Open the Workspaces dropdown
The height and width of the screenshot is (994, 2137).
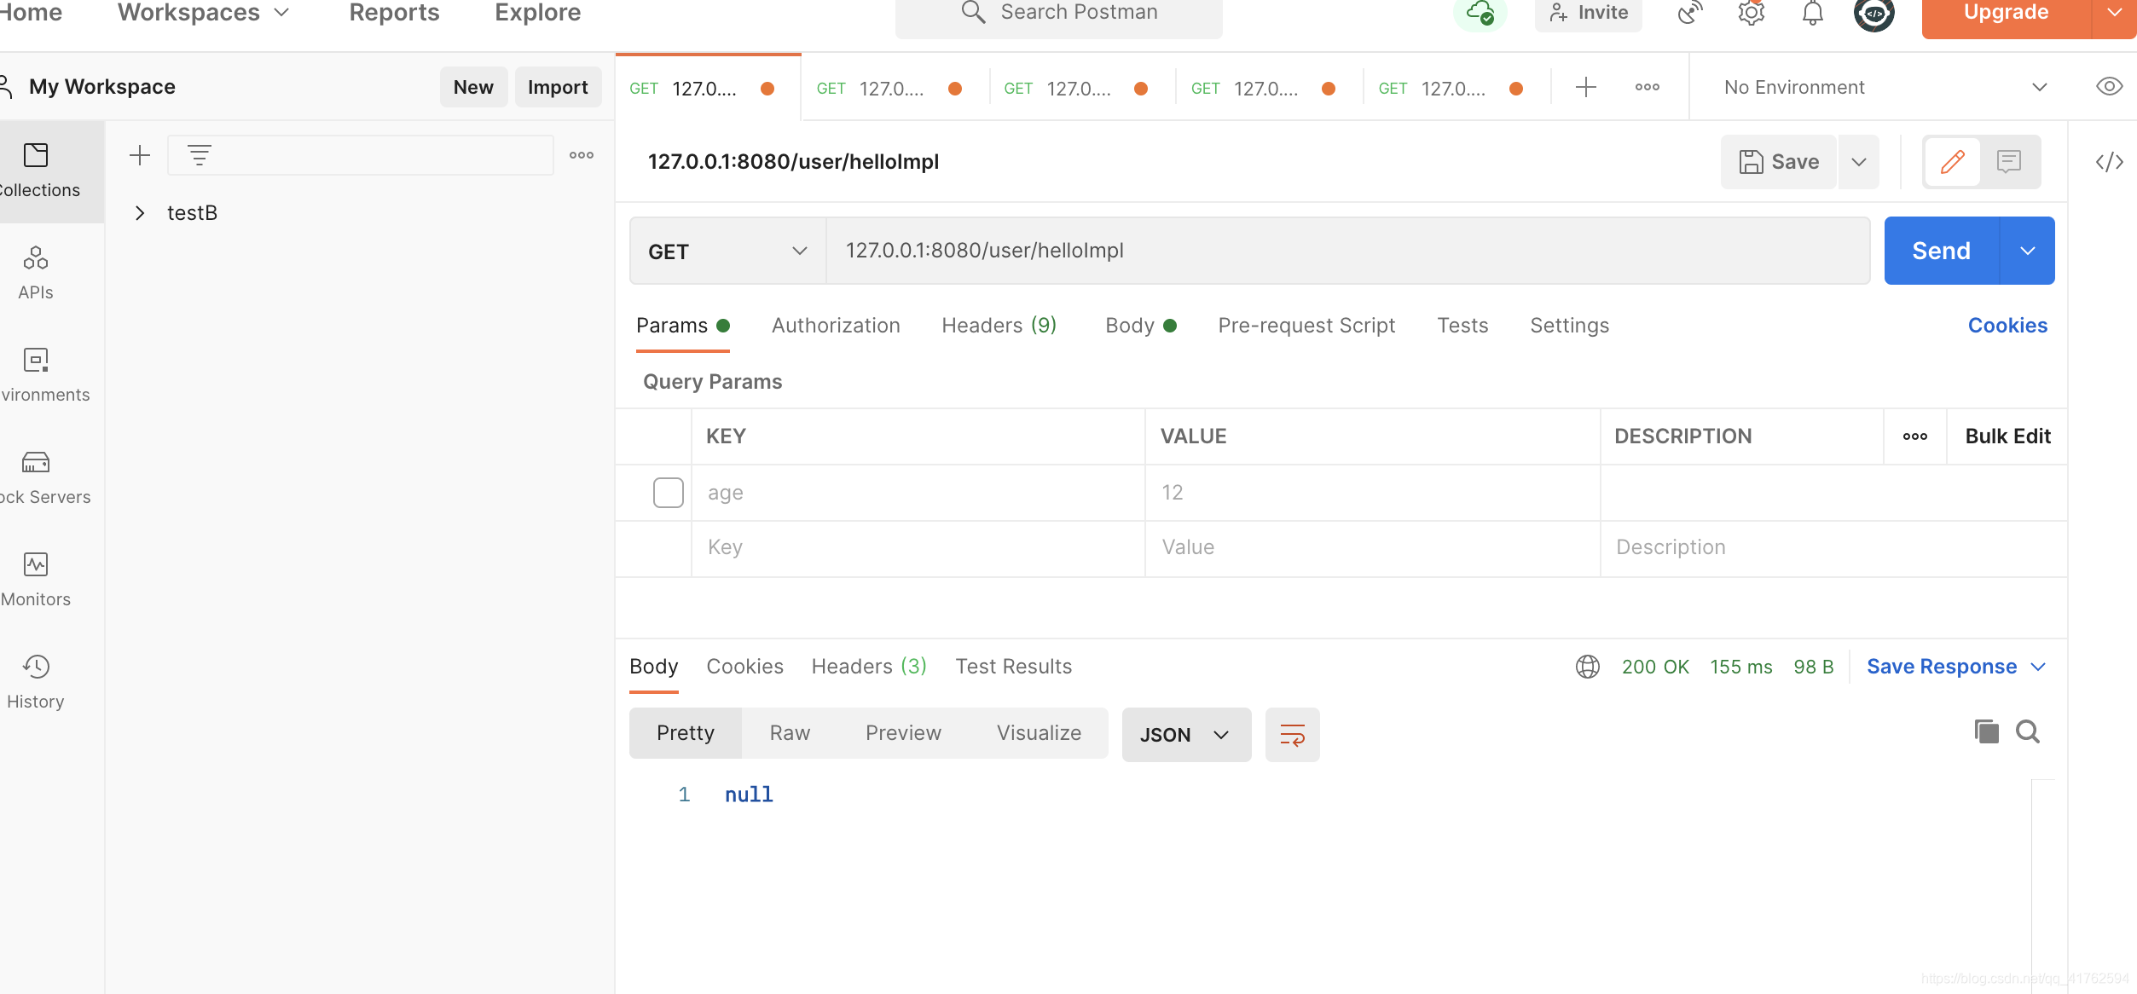click(x=204, y=12)
